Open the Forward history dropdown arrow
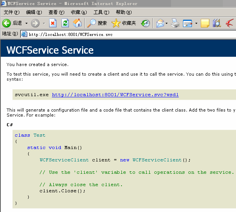This screenshot has height=212, width=236. point(44,23)
